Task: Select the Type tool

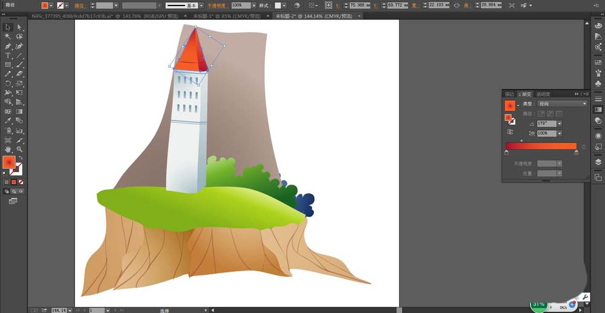Action: pos(8,56)
